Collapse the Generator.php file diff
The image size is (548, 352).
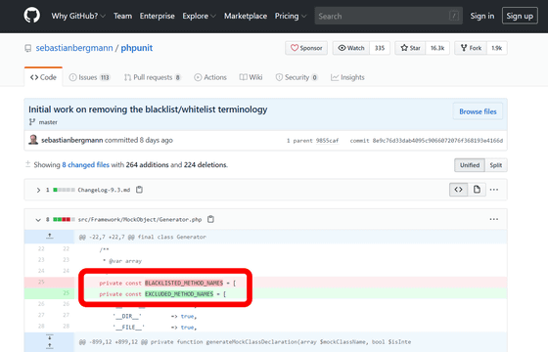(38, 220)
